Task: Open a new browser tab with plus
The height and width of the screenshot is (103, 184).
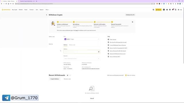Action: (x=37, y=1)
